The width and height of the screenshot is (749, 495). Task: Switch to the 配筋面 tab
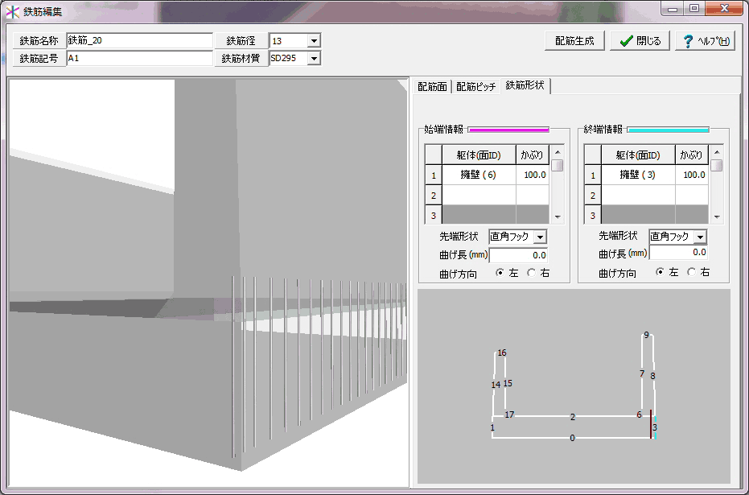tap(432, 86)
